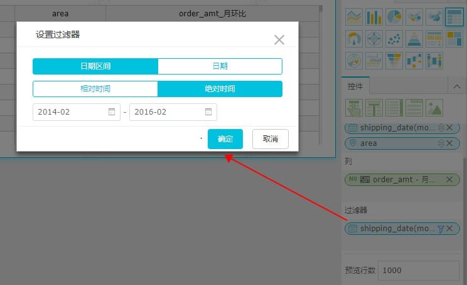This screenshot has width=467, height=285.
Task: Toggle sort order on the area pill
Action: 441,143
